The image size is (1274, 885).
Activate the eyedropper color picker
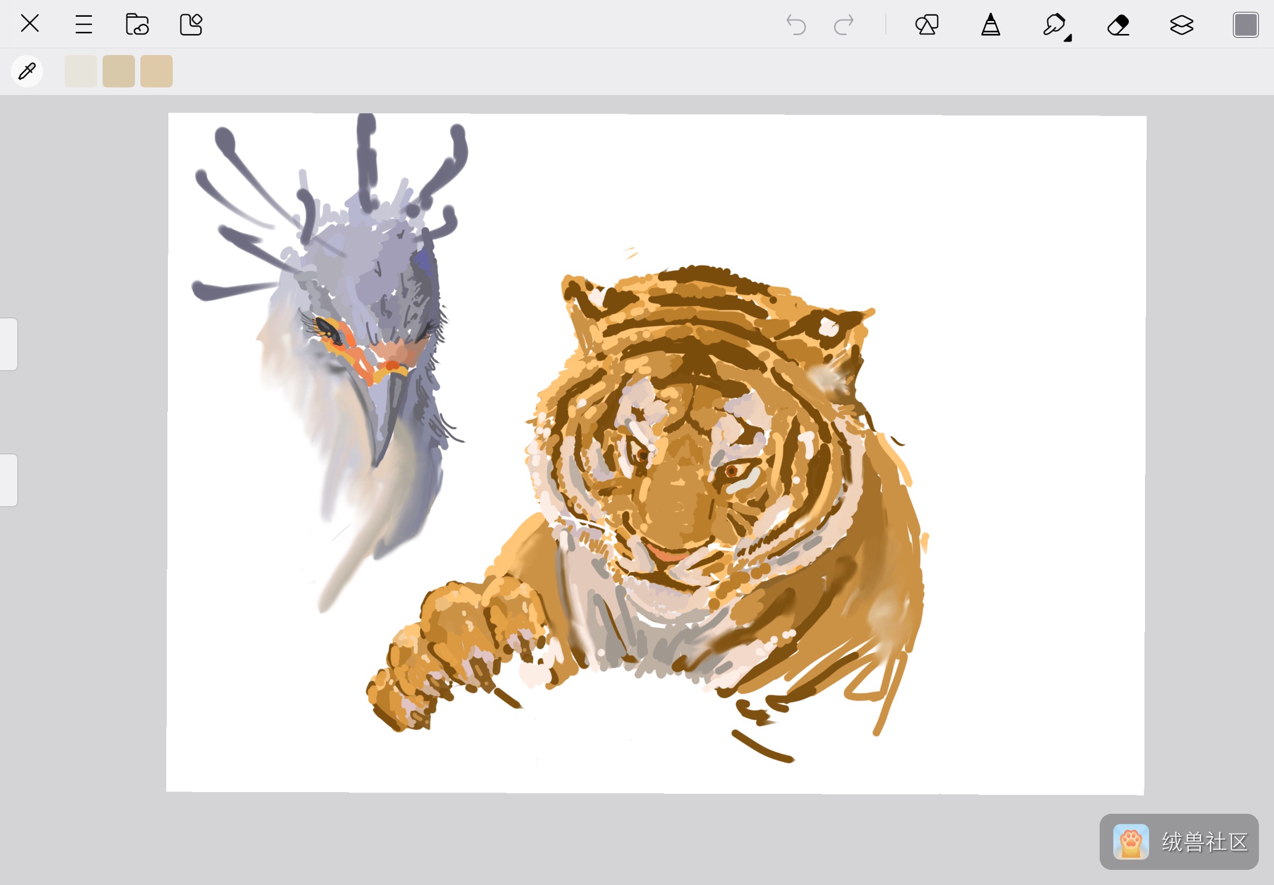[26, 71]
